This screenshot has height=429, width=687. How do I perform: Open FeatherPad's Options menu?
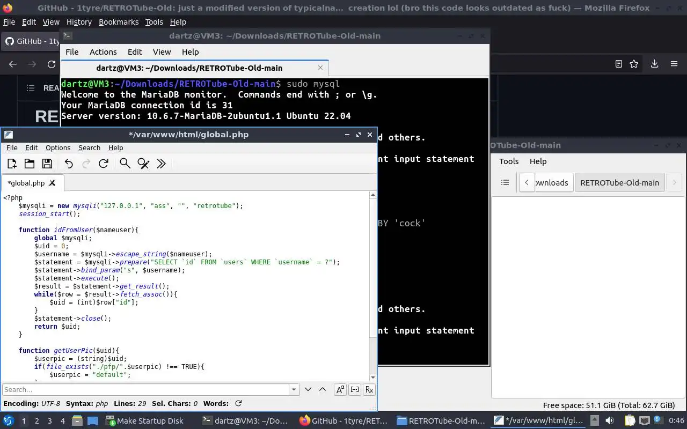coord(58,147)
